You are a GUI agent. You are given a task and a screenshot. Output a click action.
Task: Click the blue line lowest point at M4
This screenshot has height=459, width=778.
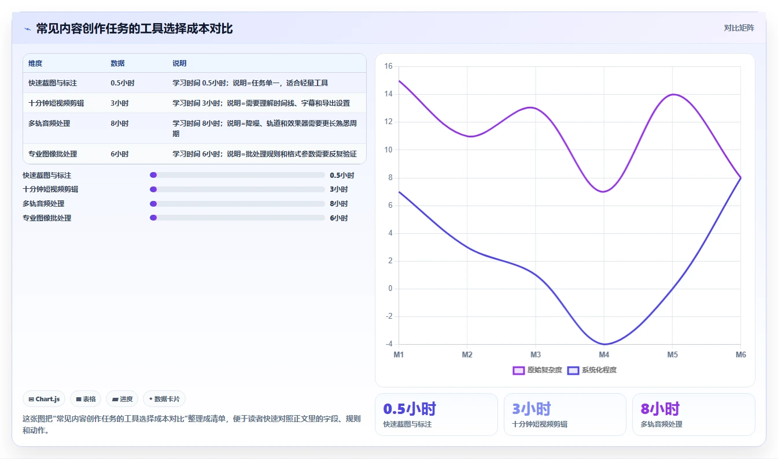[604, 344]
